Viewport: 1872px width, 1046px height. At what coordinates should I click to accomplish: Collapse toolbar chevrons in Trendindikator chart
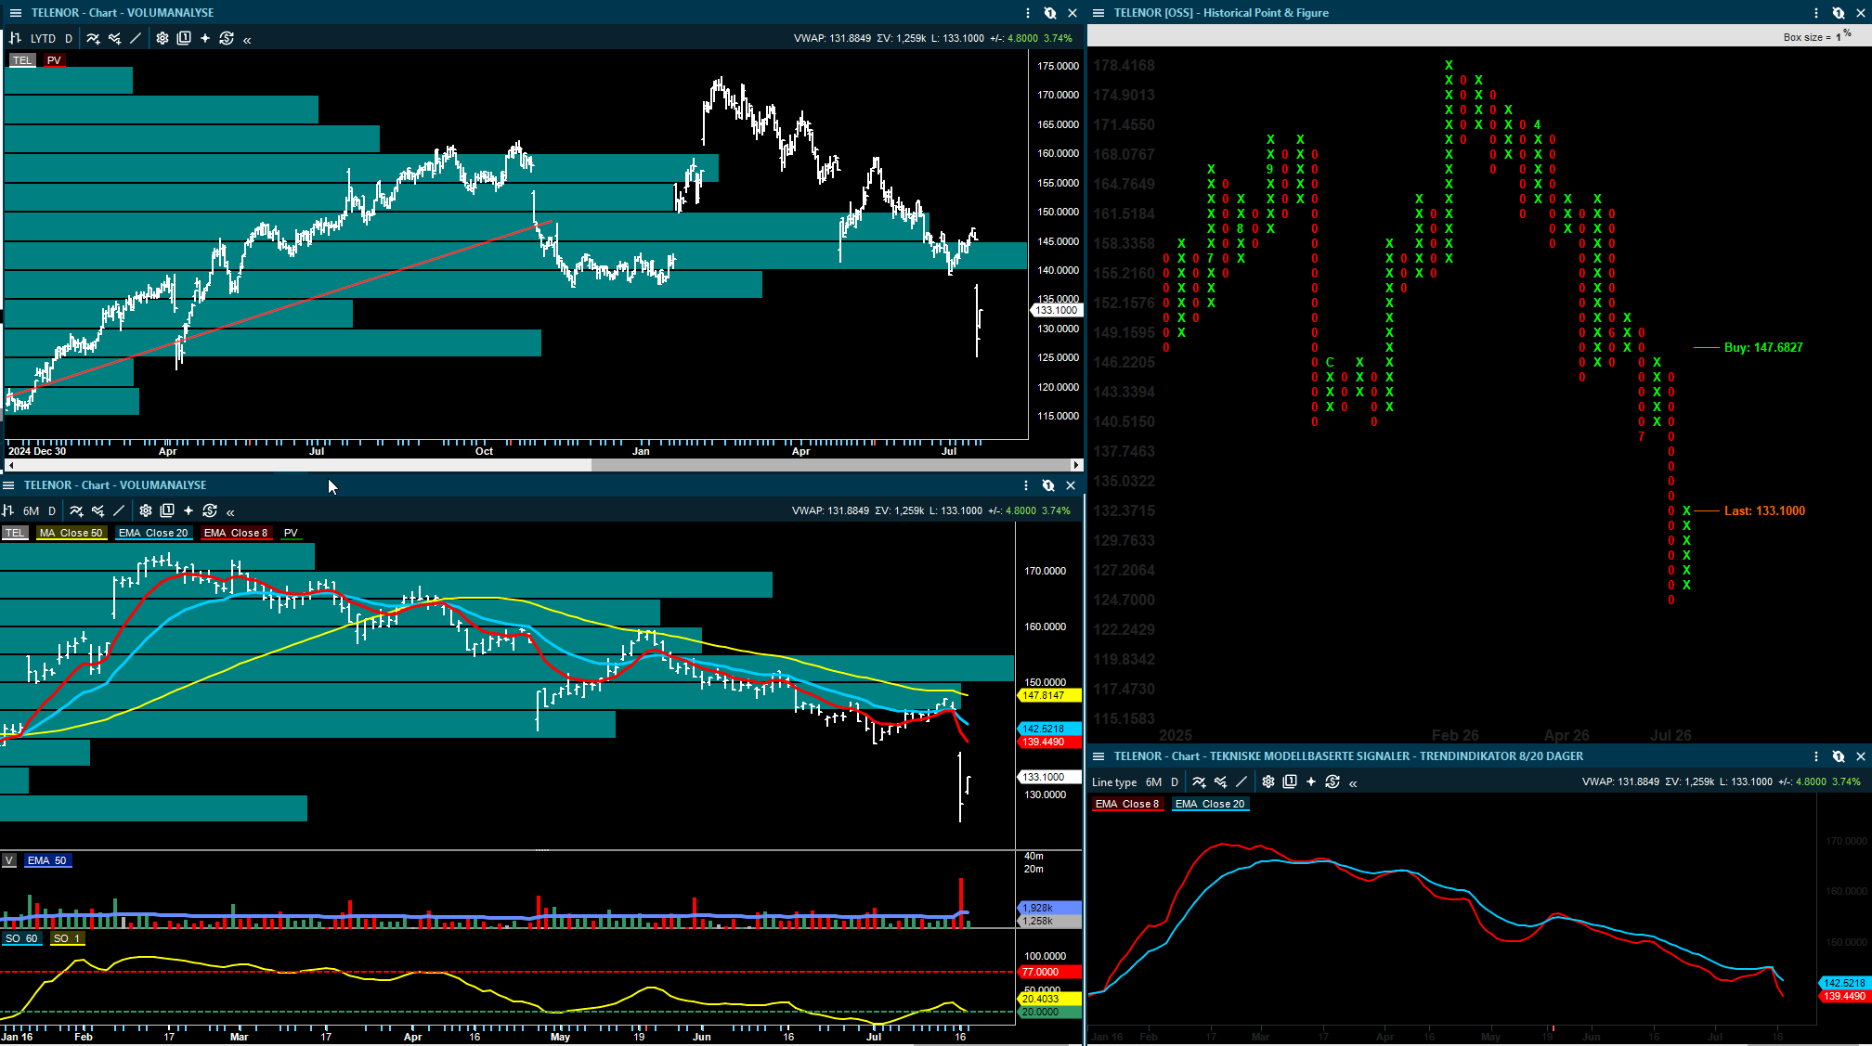click(1353, 782)
